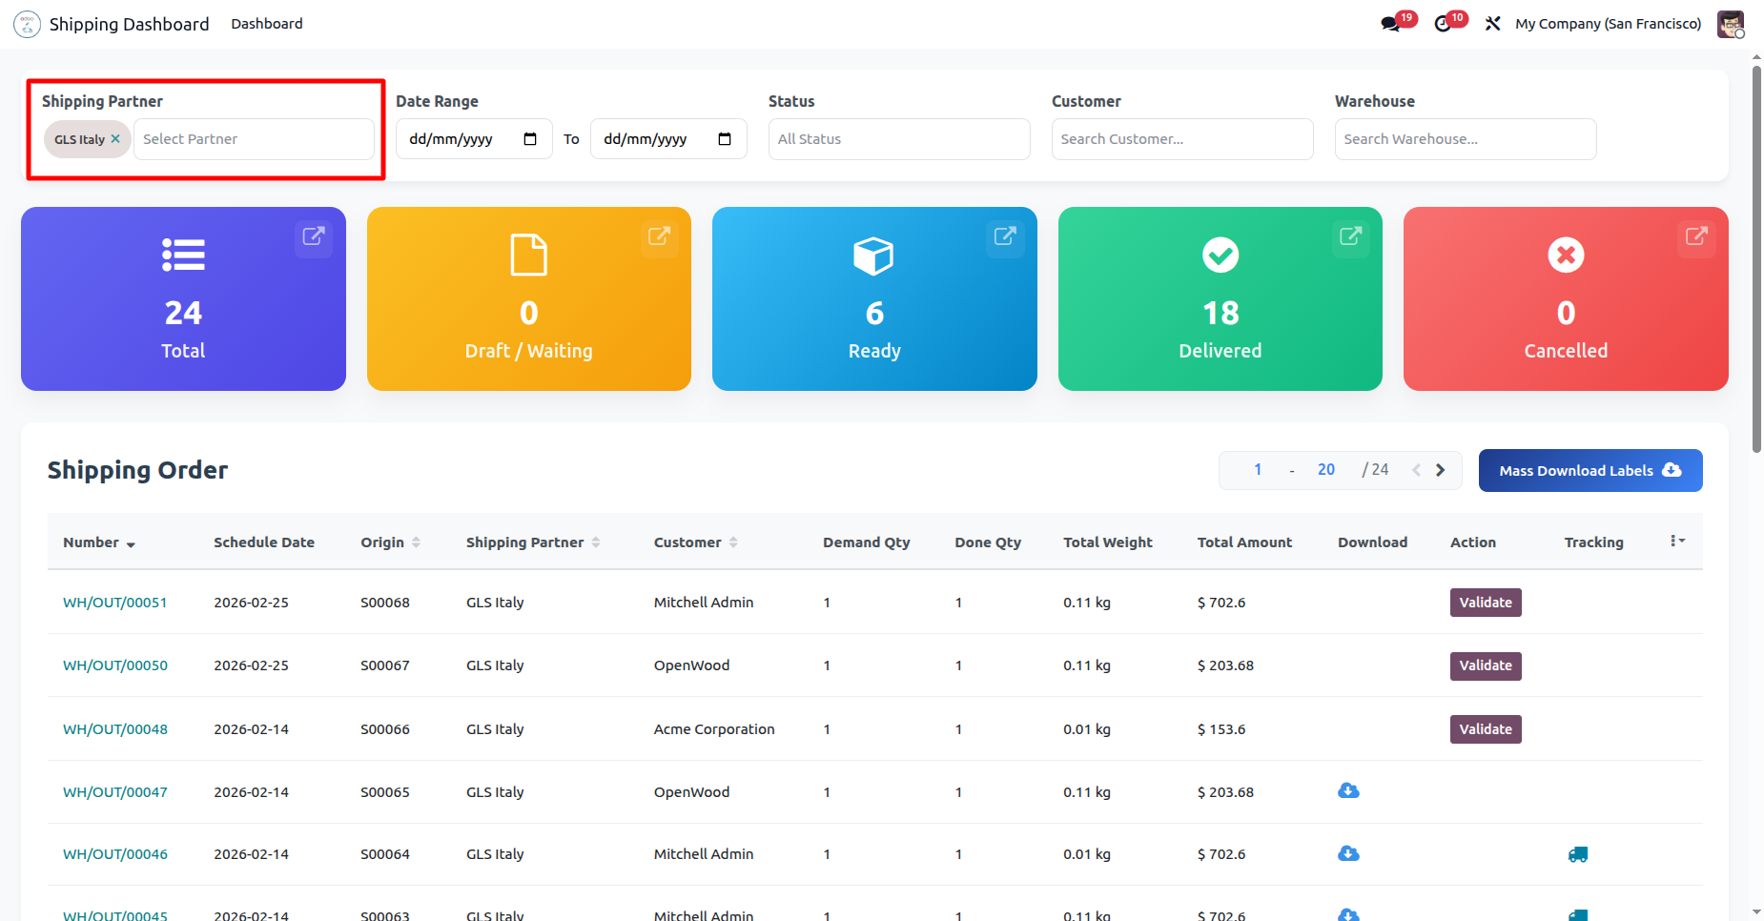The image size is (1764, 921).
Task: Click Mass Download Labels button
Action: tap(1590, 471)
